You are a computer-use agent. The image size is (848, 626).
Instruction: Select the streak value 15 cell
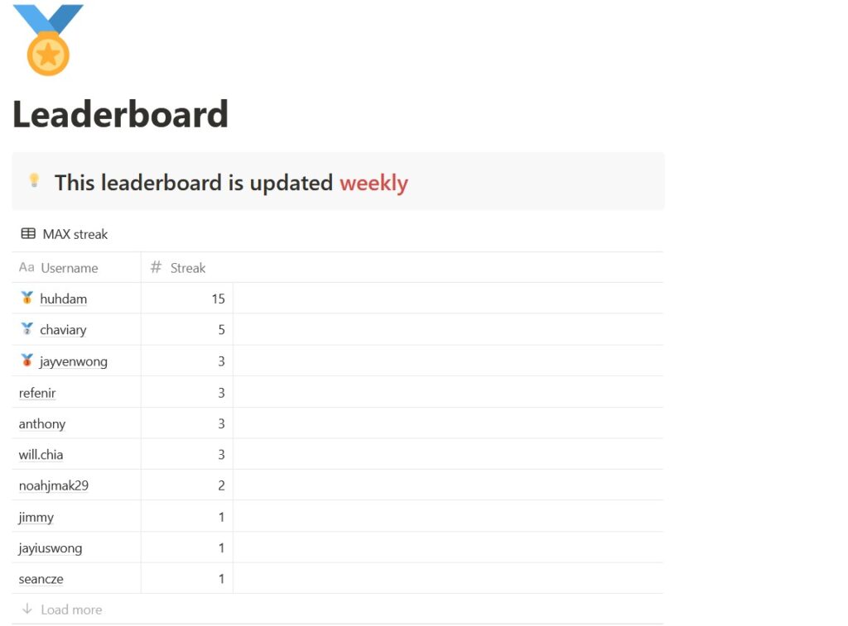tap(187, 299)
